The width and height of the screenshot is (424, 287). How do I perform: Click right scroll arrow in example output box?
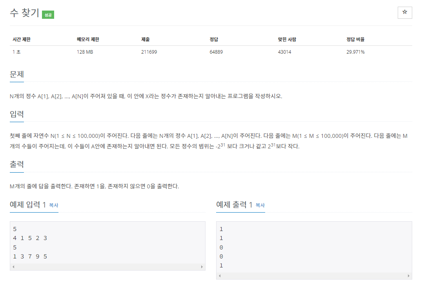point(409,276)
